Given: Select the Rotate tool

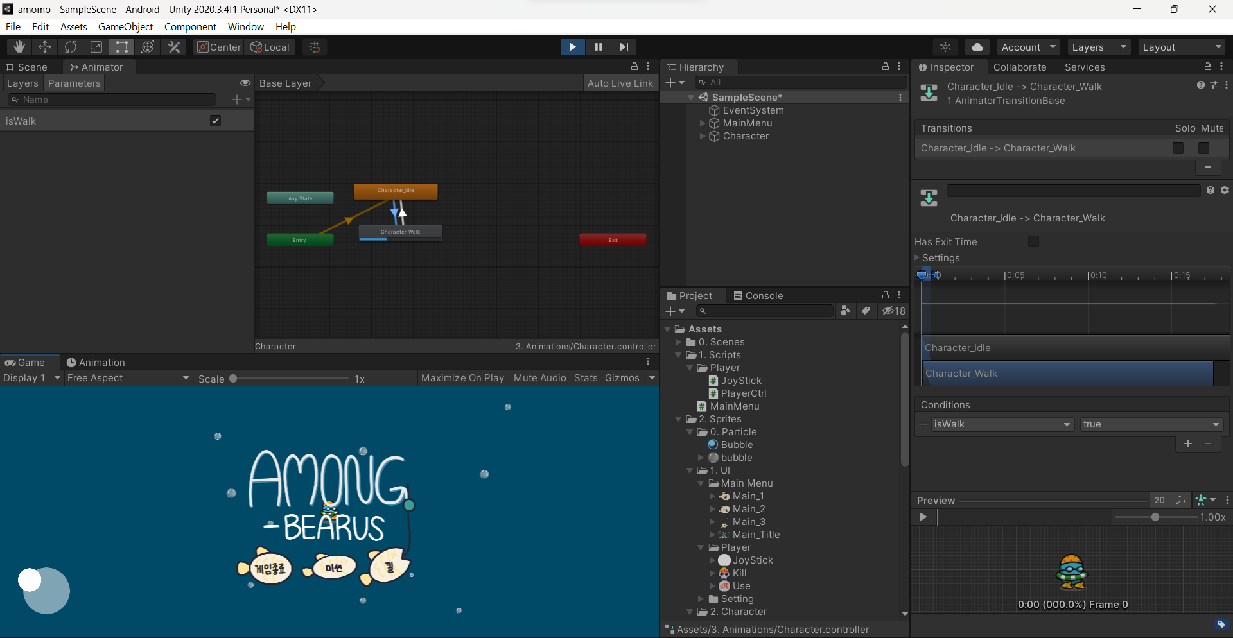Looking at the screenshot, I should pos(71,47).
